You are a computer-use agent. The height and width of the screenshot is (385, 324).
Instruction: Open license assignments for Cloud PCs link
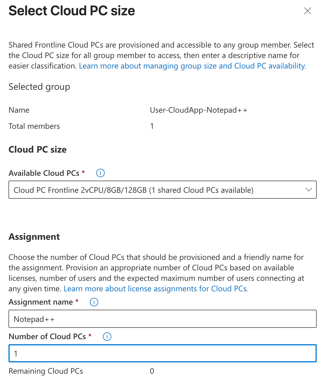(156, 289)
